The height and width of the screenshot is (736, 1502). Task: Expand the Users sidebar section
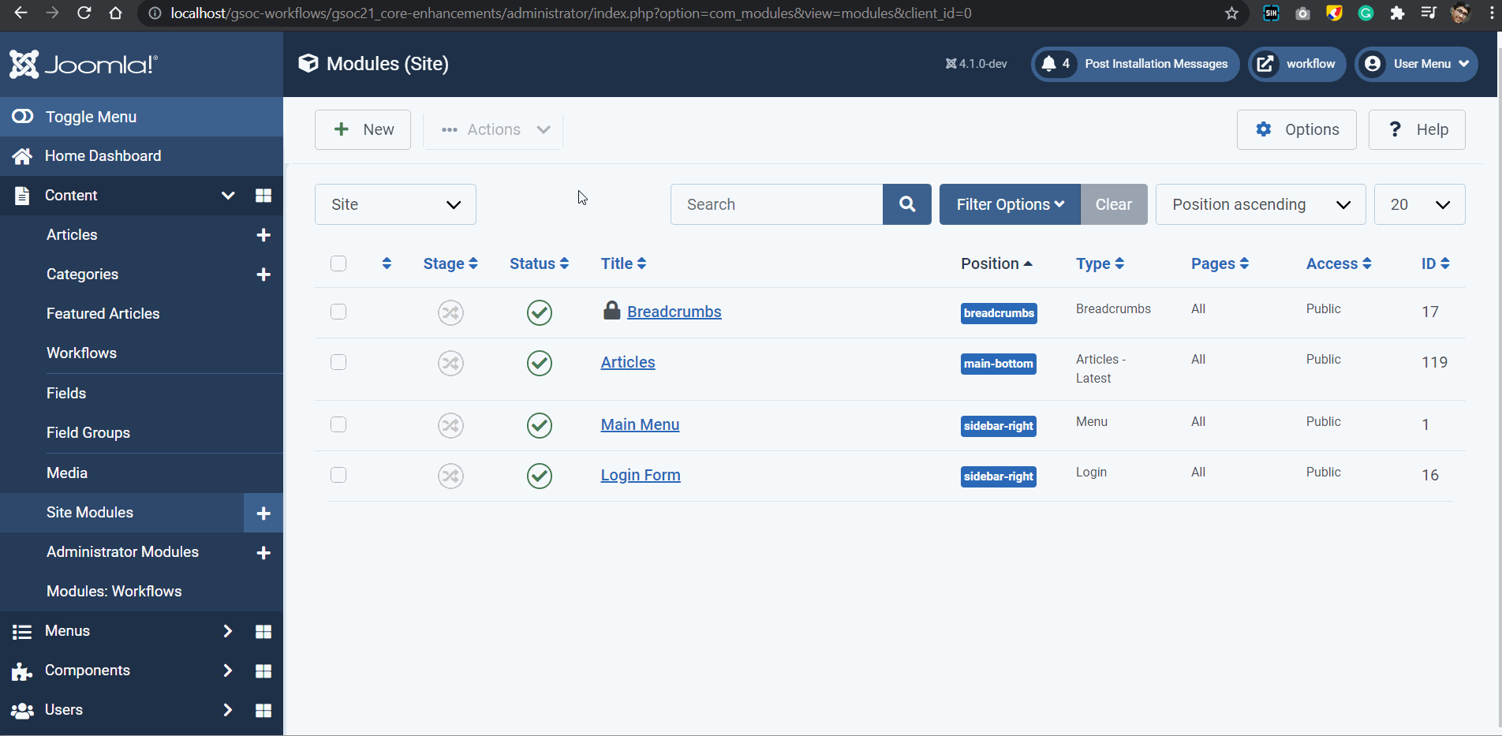227,710
